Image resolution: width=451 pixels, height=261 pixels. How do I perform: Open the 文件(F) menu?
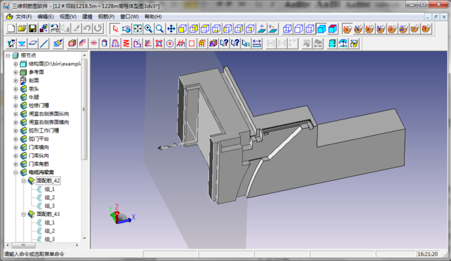click(24, 16)
